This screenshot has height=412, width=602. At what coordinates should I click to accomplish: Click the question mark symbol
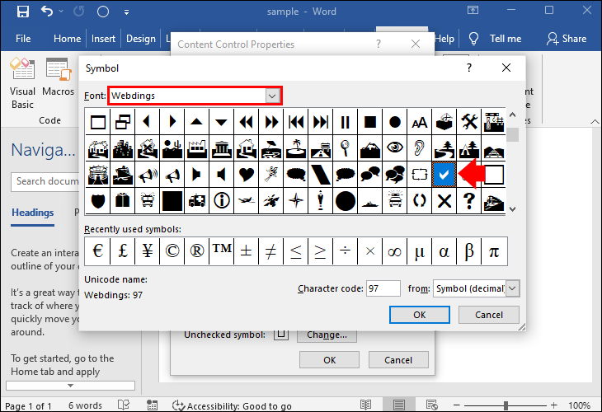tap(469, 199)
